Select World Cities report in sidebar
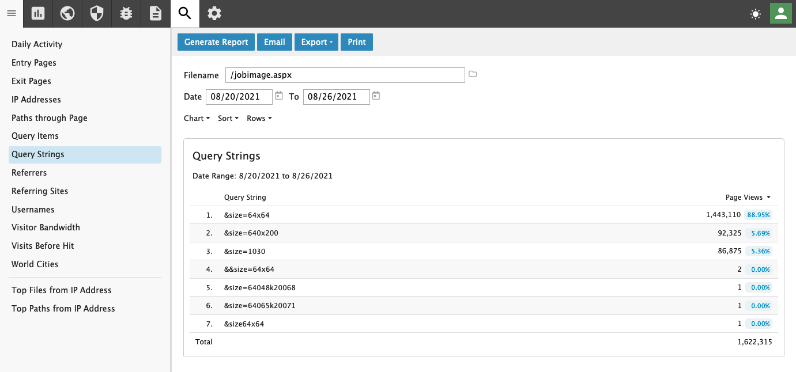The width and height of the screenshot is (796, 372). pos(35,264)
